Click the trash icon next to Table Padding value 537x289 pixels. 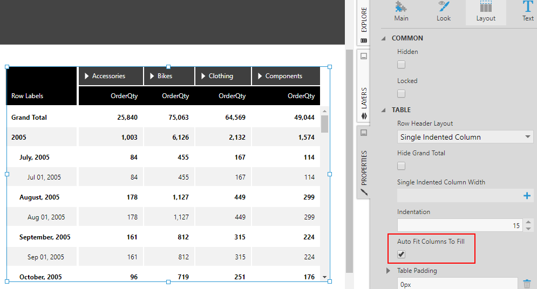pos(527,284)
